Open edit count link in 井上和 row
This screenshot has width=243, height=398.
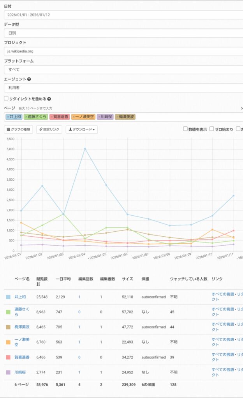coord(79,297)
